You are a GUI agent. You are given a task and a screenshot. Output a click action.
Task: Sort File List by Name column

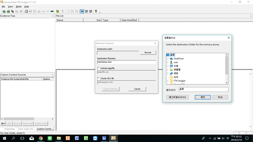tap(69, 20)
